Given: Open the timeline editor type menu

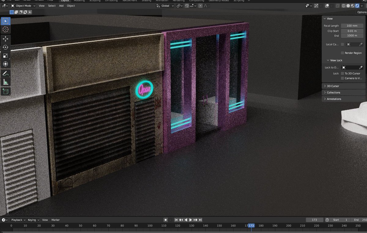Looking at the screenshot, I should [5, 220].
